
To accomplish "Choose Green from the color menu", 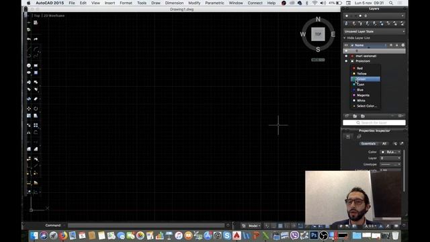I will (x=365, y=79).
